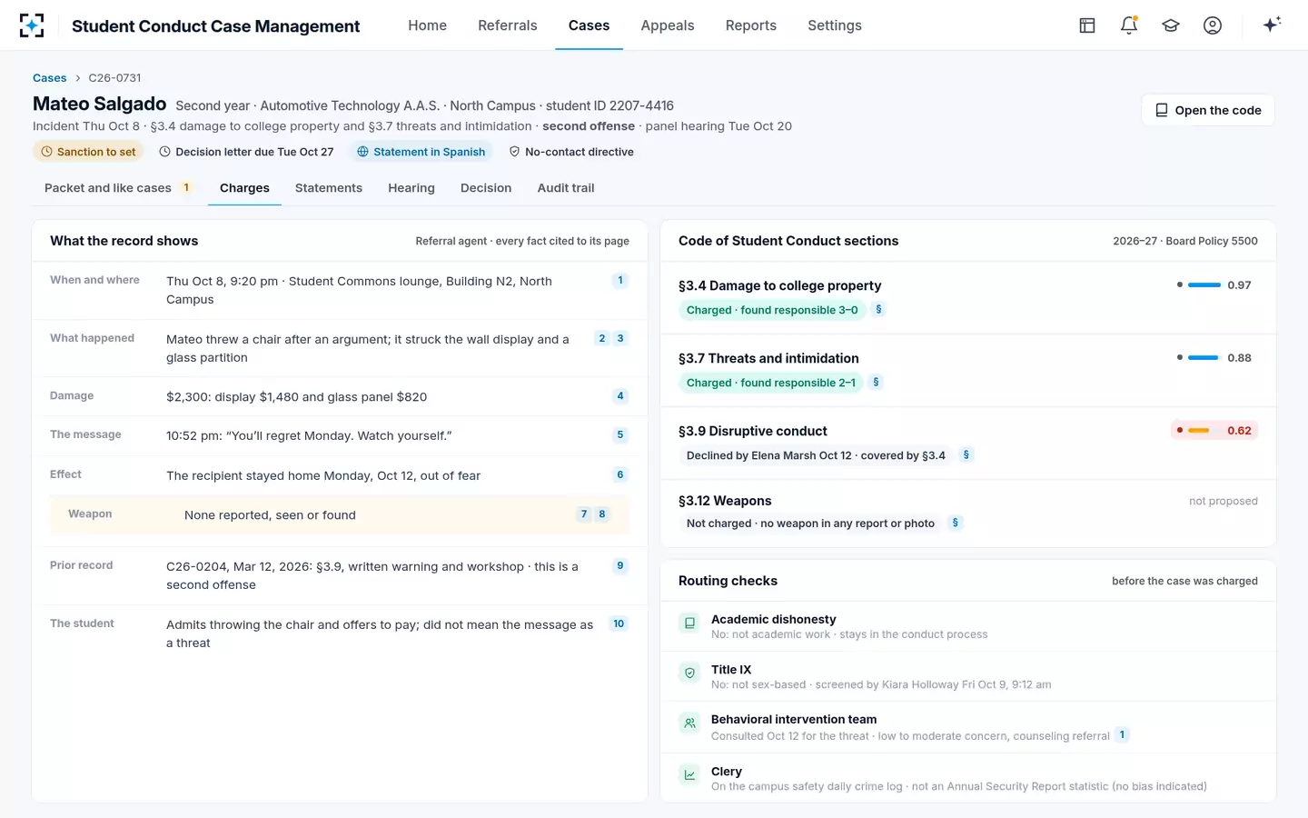Open the layout panel icon in header
This screenshot has width=1308, height=818.
tap(1087, 25)
